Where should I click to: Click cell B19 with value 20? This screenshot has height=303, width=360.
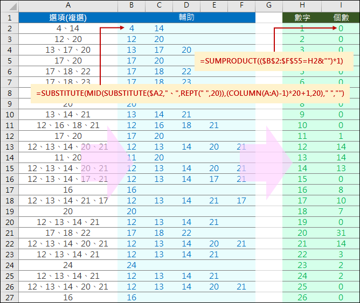click(131, 212)
